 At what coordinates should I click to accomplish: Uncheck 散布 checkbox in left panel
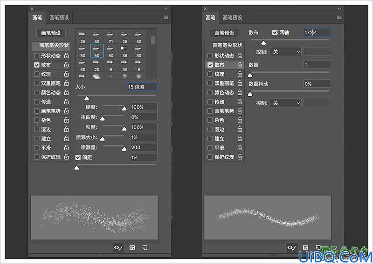[37, 65]
